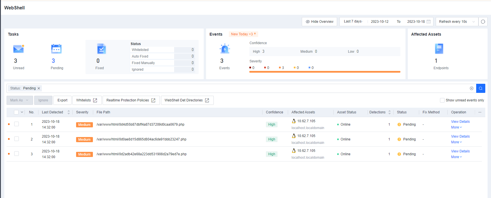The image size is (491, 198).
Task: Click the refresh icon button
Action: pos(483,22)
